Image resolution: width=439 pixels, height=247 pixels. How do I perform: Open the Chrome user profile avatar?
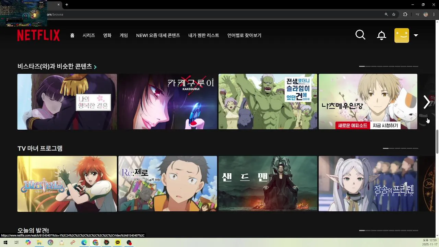click(426, 14)
